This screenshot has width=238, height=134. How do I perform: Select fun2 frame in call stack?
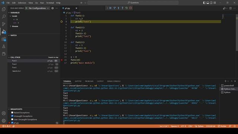34,64
